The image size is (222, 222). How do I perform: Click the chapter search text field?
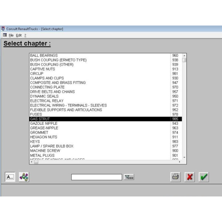[96, 177]
